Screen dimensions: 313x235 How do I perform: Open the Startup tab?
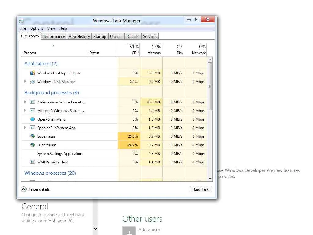click(100, 37)
